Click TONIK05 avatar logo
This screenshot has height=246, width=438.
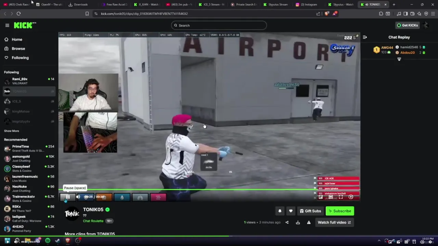(x=72, y=214)
